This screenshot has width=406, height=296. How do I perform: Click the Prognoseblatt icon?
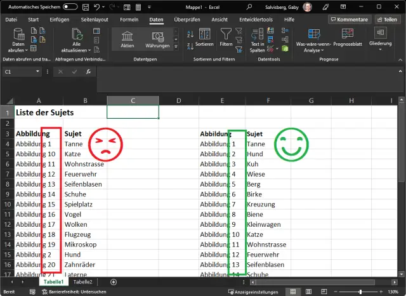point(346,37)
